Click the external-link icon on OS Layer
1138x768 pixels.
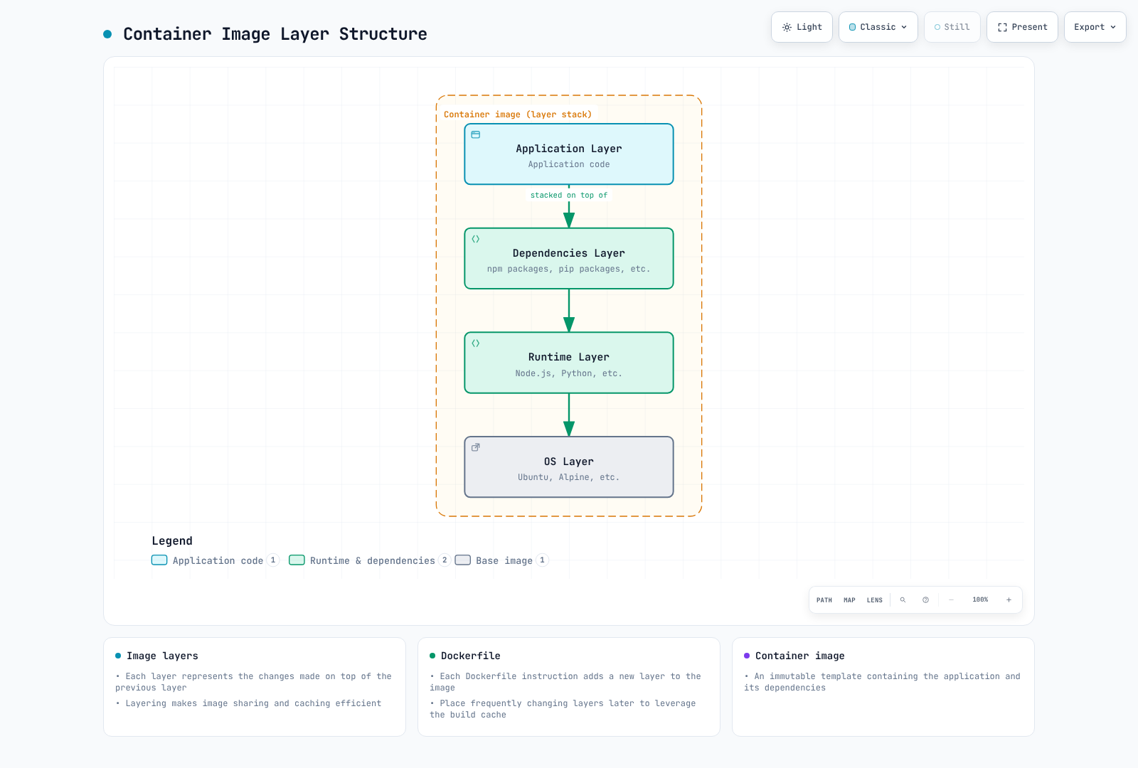pyautogui.click(x=476, y=447)
